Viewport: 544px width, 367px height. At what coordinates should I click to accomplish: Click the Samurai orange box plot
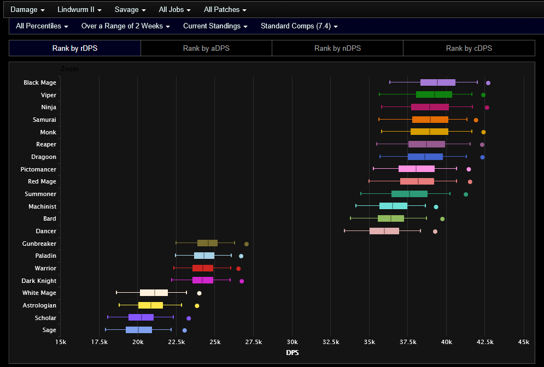(x=430, y=120)
